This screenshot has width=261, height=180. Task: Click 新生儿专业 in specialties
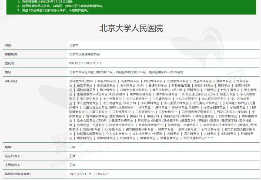coord(228,94)
